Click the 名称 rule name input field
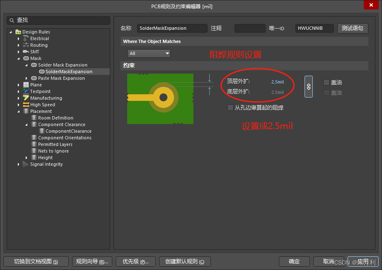382x270 pixels. 172,28
